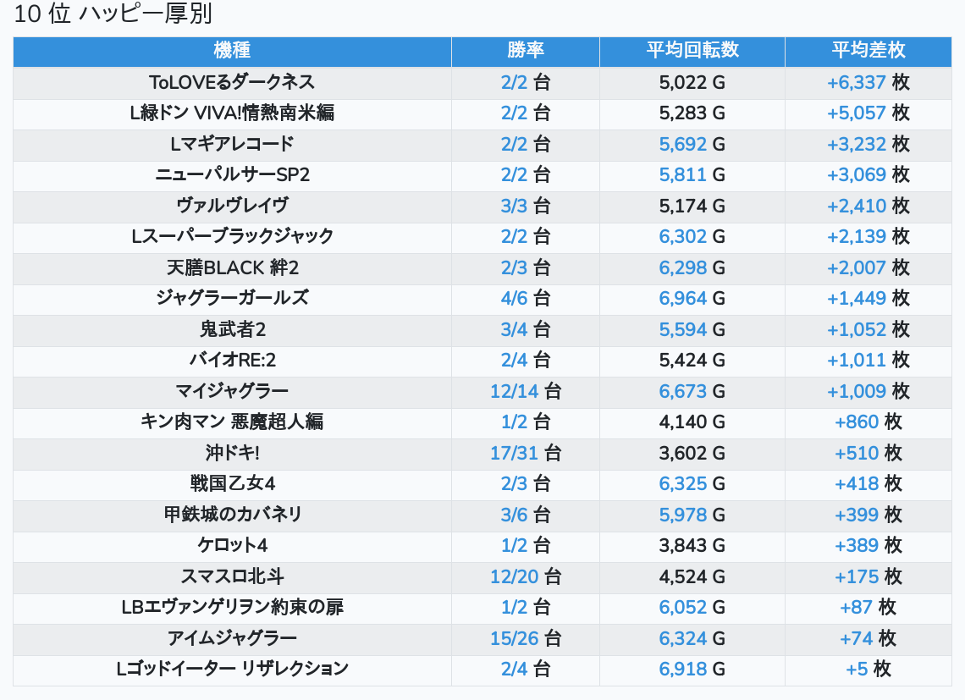Click the 3,602 G average spins value

pyautogui.click(x=692, y=453)
